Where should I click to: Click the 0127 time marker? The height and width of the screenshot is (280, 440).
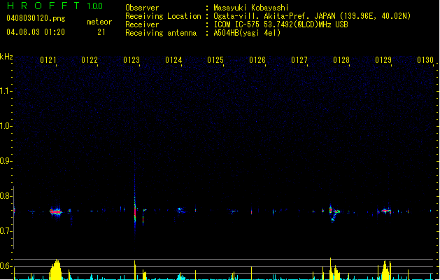299,60
